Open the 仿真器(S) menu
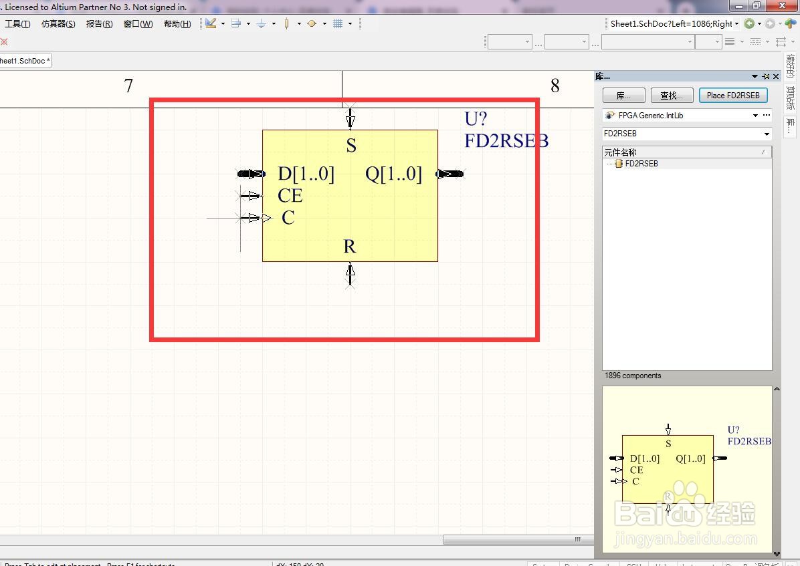The height and width of the screenshot is (566, 800). coord(58,24)
